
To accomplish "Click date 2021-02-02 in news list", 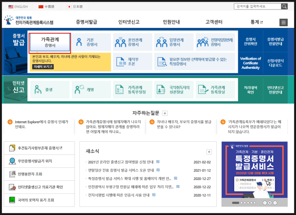I will coord(202,162).
